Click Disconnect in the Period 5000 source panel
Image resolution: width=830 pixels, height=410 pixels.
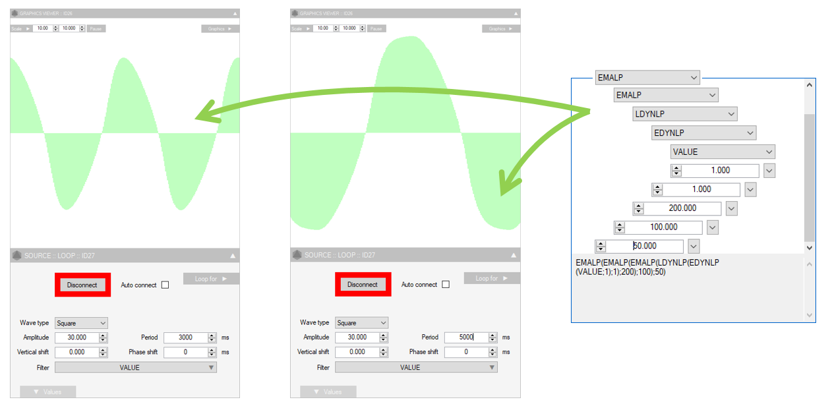(x=363, y=284)
